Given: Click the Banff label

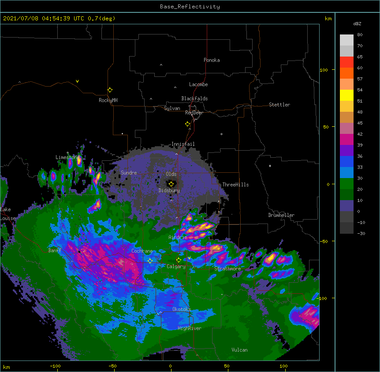Looking at the screenshot, I should tap(55, 251).
